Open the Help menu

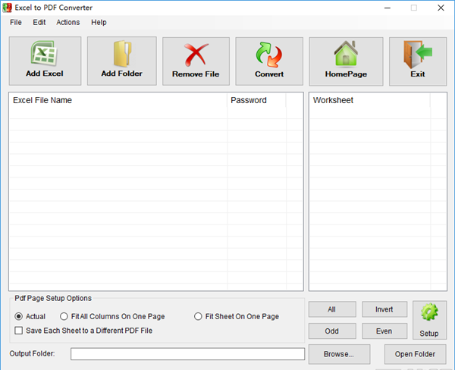coord(99,22)
